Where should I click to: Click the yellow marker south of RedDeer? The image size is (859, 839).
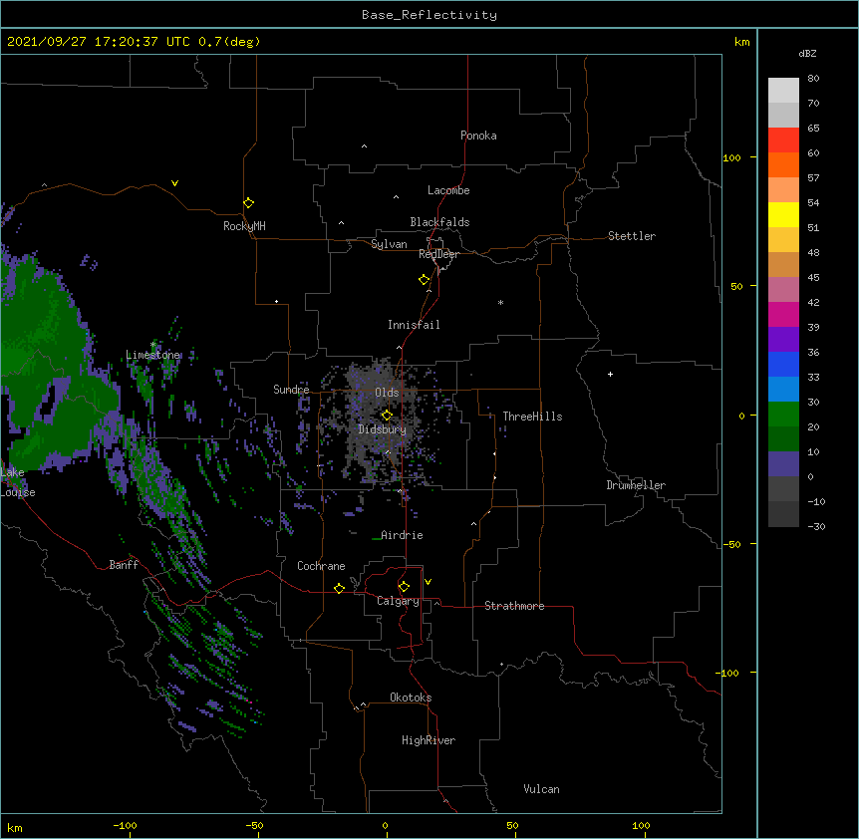coord(425,280)
